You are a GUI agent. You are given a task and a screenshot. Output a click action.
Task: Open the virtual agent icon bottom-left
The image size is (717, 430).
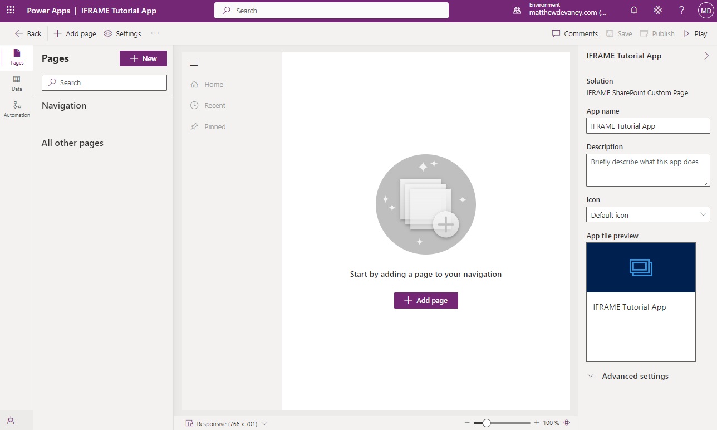click(x=11, y=420)
